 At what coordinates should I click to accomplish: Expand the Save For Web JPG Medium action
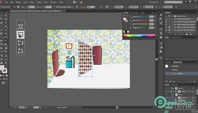point(175,30)
